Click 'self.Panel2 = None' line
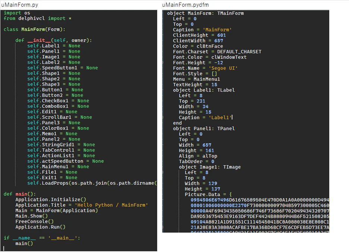This screenshot has height=252, width=349. click(x=54, y=139)
